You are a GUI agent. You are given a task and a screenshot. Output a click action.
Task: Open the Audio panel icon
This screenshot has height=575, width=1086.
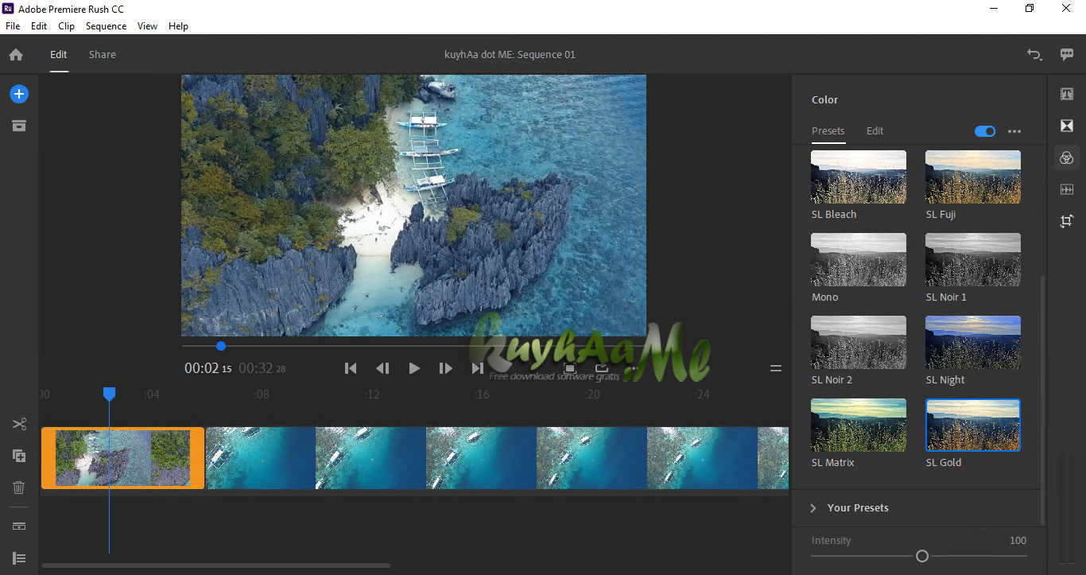(x=1067, y=189)
